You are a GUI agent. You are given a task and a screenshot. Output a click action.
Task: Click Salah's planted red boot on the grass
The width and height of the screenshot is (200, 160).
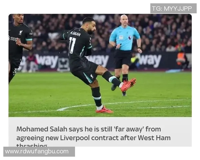[x=104, y=110]
